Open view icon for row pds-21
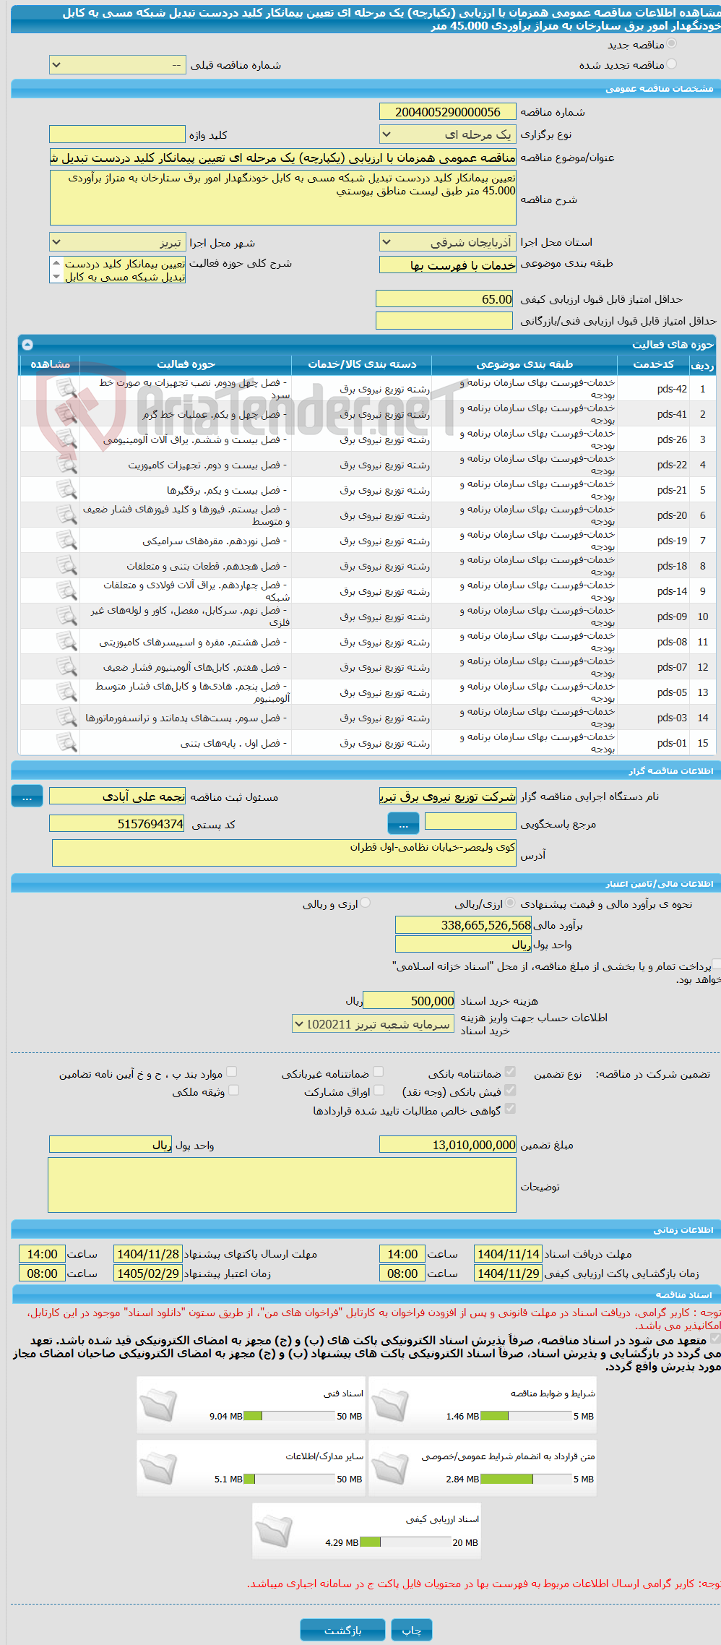The image size is (721, 1645). 66,490
